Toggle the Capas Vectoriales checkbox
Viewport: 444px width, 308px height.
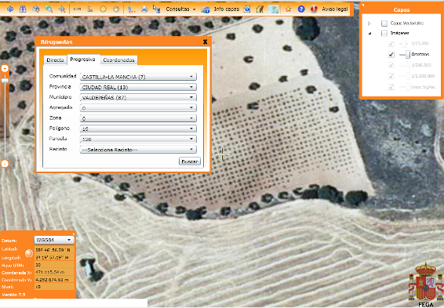tap(384, 24)
